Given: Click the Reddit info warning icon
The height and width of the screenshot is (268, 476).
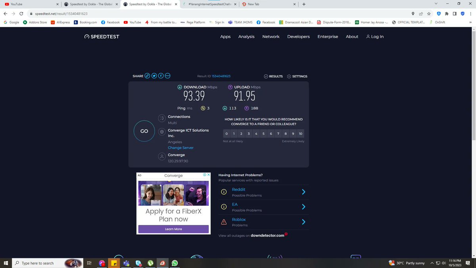Looking at the screenshot, I should click(x=224, y=192).
